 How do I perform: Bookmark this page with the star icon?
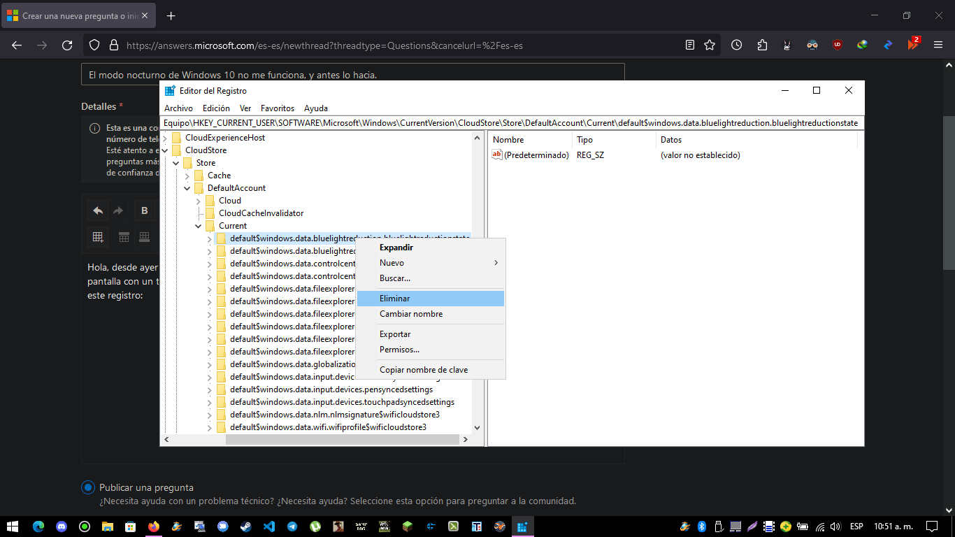click(710, 45)
